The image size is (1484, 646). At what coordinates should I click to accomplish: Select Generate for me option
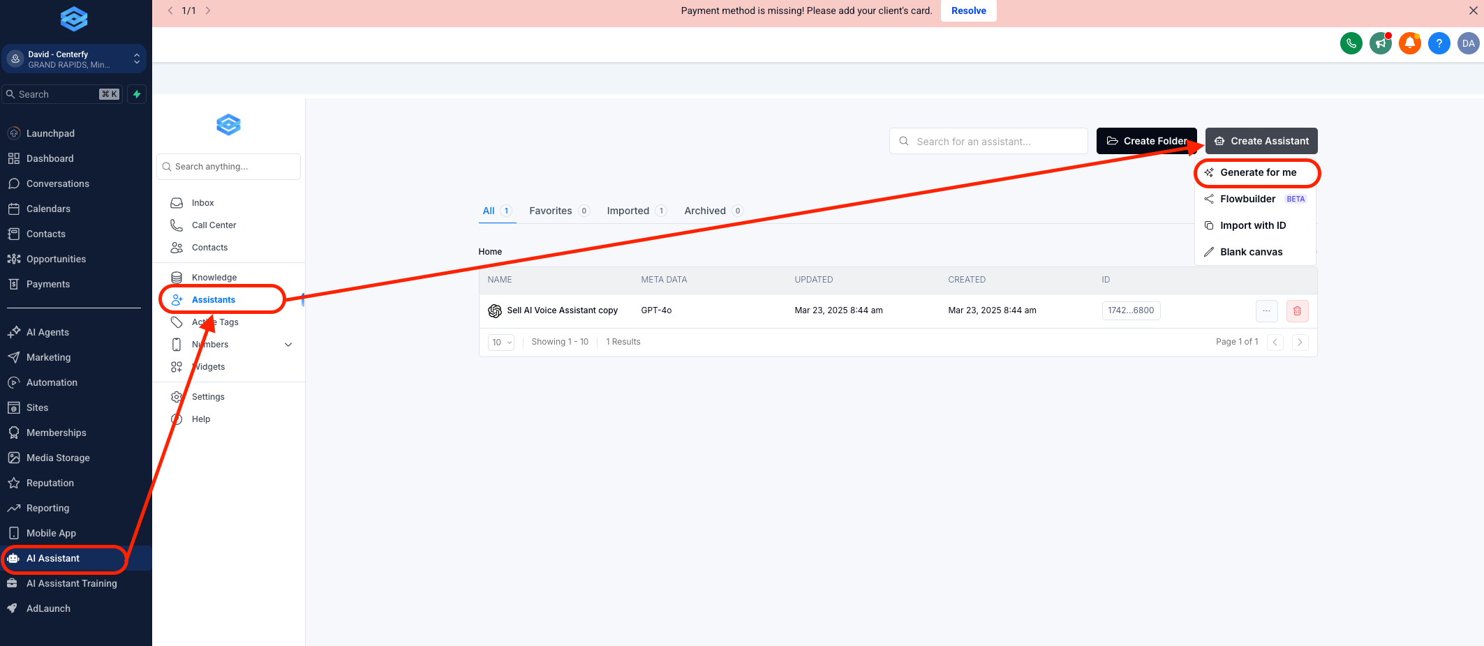click(1257, 172)
